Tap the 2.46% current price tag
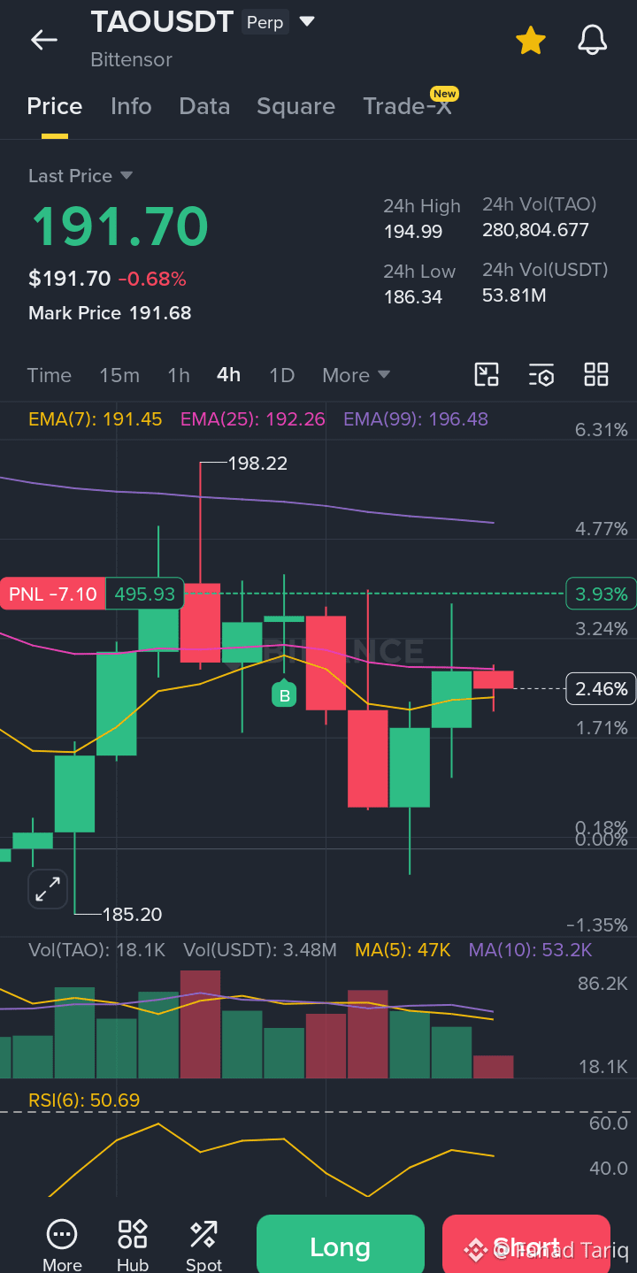The image size is (637, 1273). tap(601, 688)
